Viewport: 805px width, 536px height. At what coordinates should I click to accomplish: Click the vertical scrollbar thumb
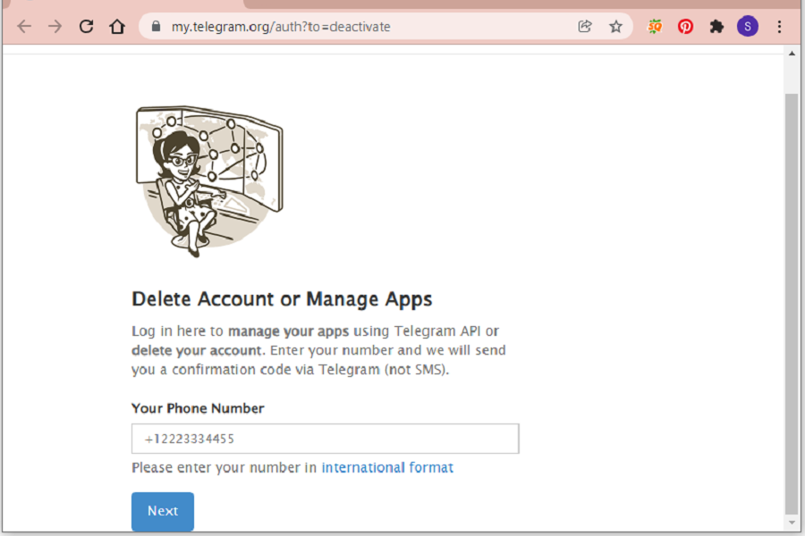click(x=791, y=295)
